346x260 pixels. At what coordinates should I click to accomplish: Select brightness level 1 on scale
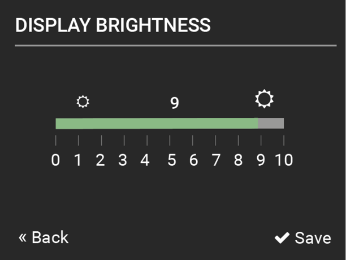78,160
